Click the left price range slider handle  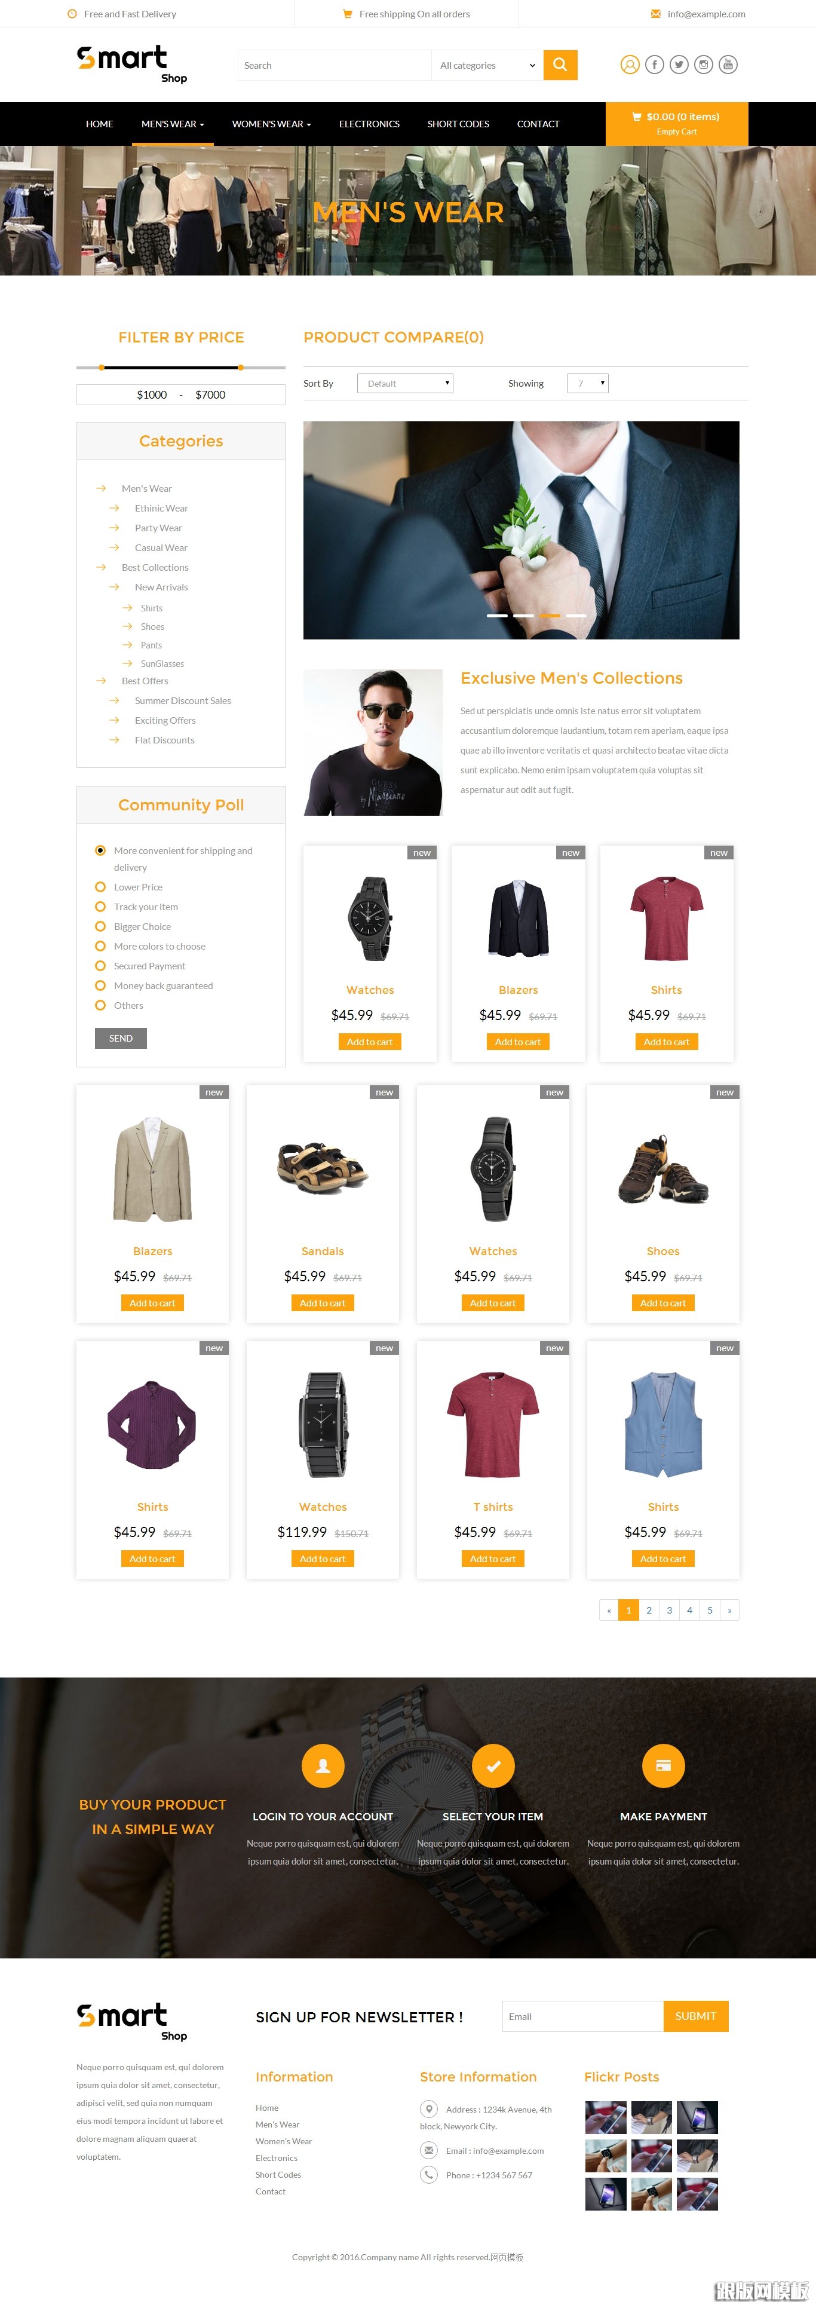click(x=101, y=367)
